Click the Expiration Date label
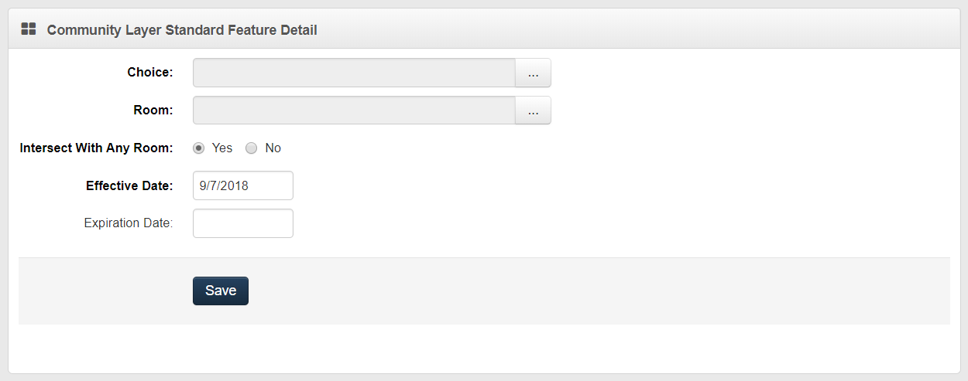This screenshot has height=381, width=968. pyautogui.click(x=129, y=223)
